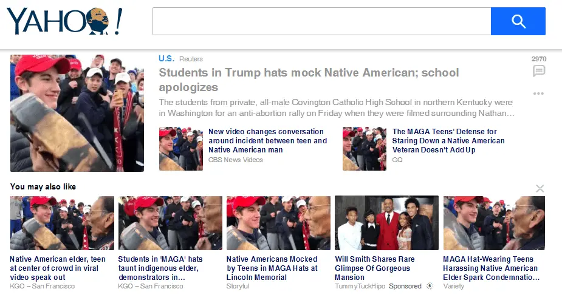Focus the Yahoo search input field

321,21
